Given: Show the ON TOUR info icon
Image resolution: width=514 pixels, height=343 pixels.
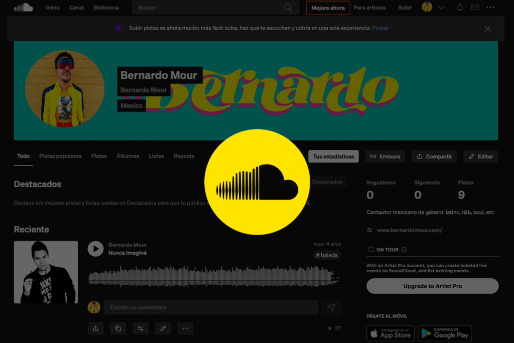Looking at the screenshot, I should (x=405, y=250).
